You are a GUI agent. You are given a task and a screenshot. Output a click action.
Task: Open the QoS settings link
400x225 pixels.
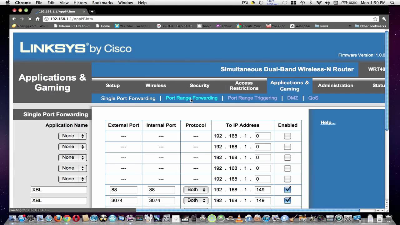tap(313, 98)
